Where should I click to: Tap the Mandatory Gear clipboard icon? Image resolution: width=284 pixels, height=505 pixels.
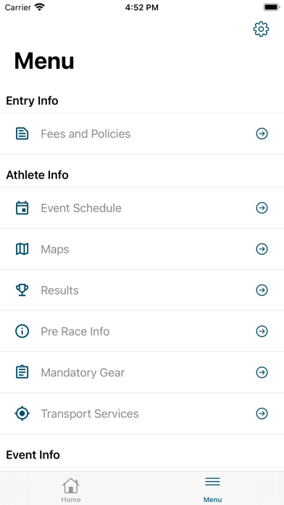pos(22,372)
